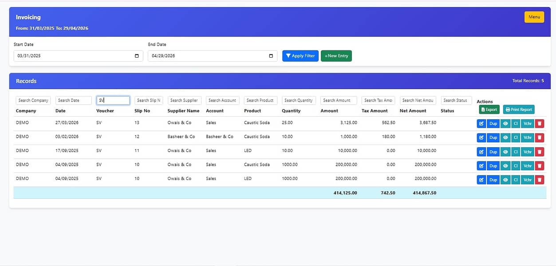Image resolution: width=556 pixels, height=266 pixels.
Task: Click the Search Account filter box
Action: point(223,101)
